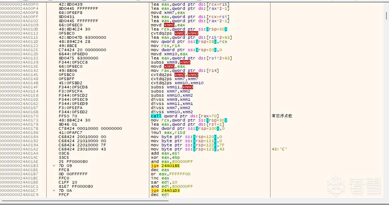This screenshot has width=389, height=205.
Task: Select the call qword ptr ds:[rax+70] instruction
Action: point(185,116)
